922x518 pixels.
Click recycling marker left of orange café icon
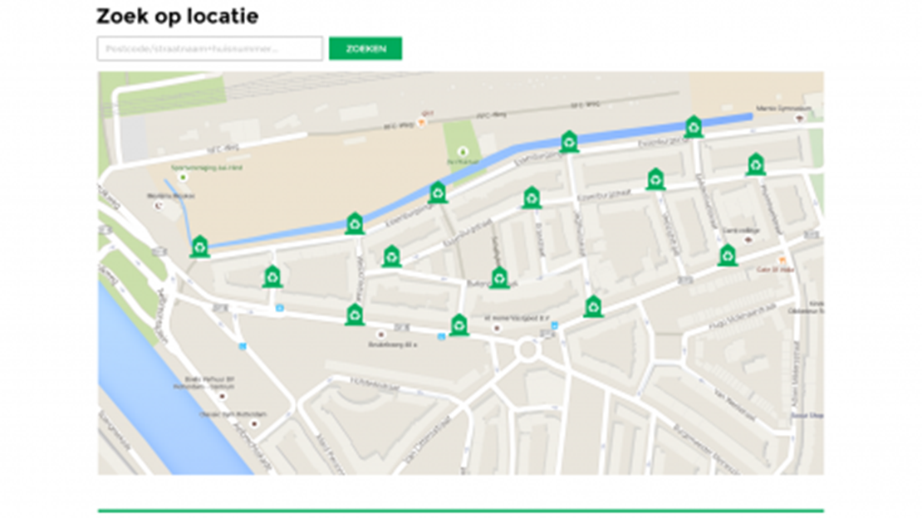[728, 255]
